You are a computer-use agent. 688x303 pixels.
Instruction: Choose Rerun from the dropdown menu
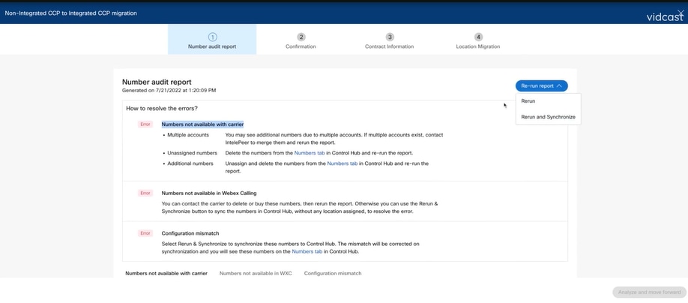coord(528,101)
